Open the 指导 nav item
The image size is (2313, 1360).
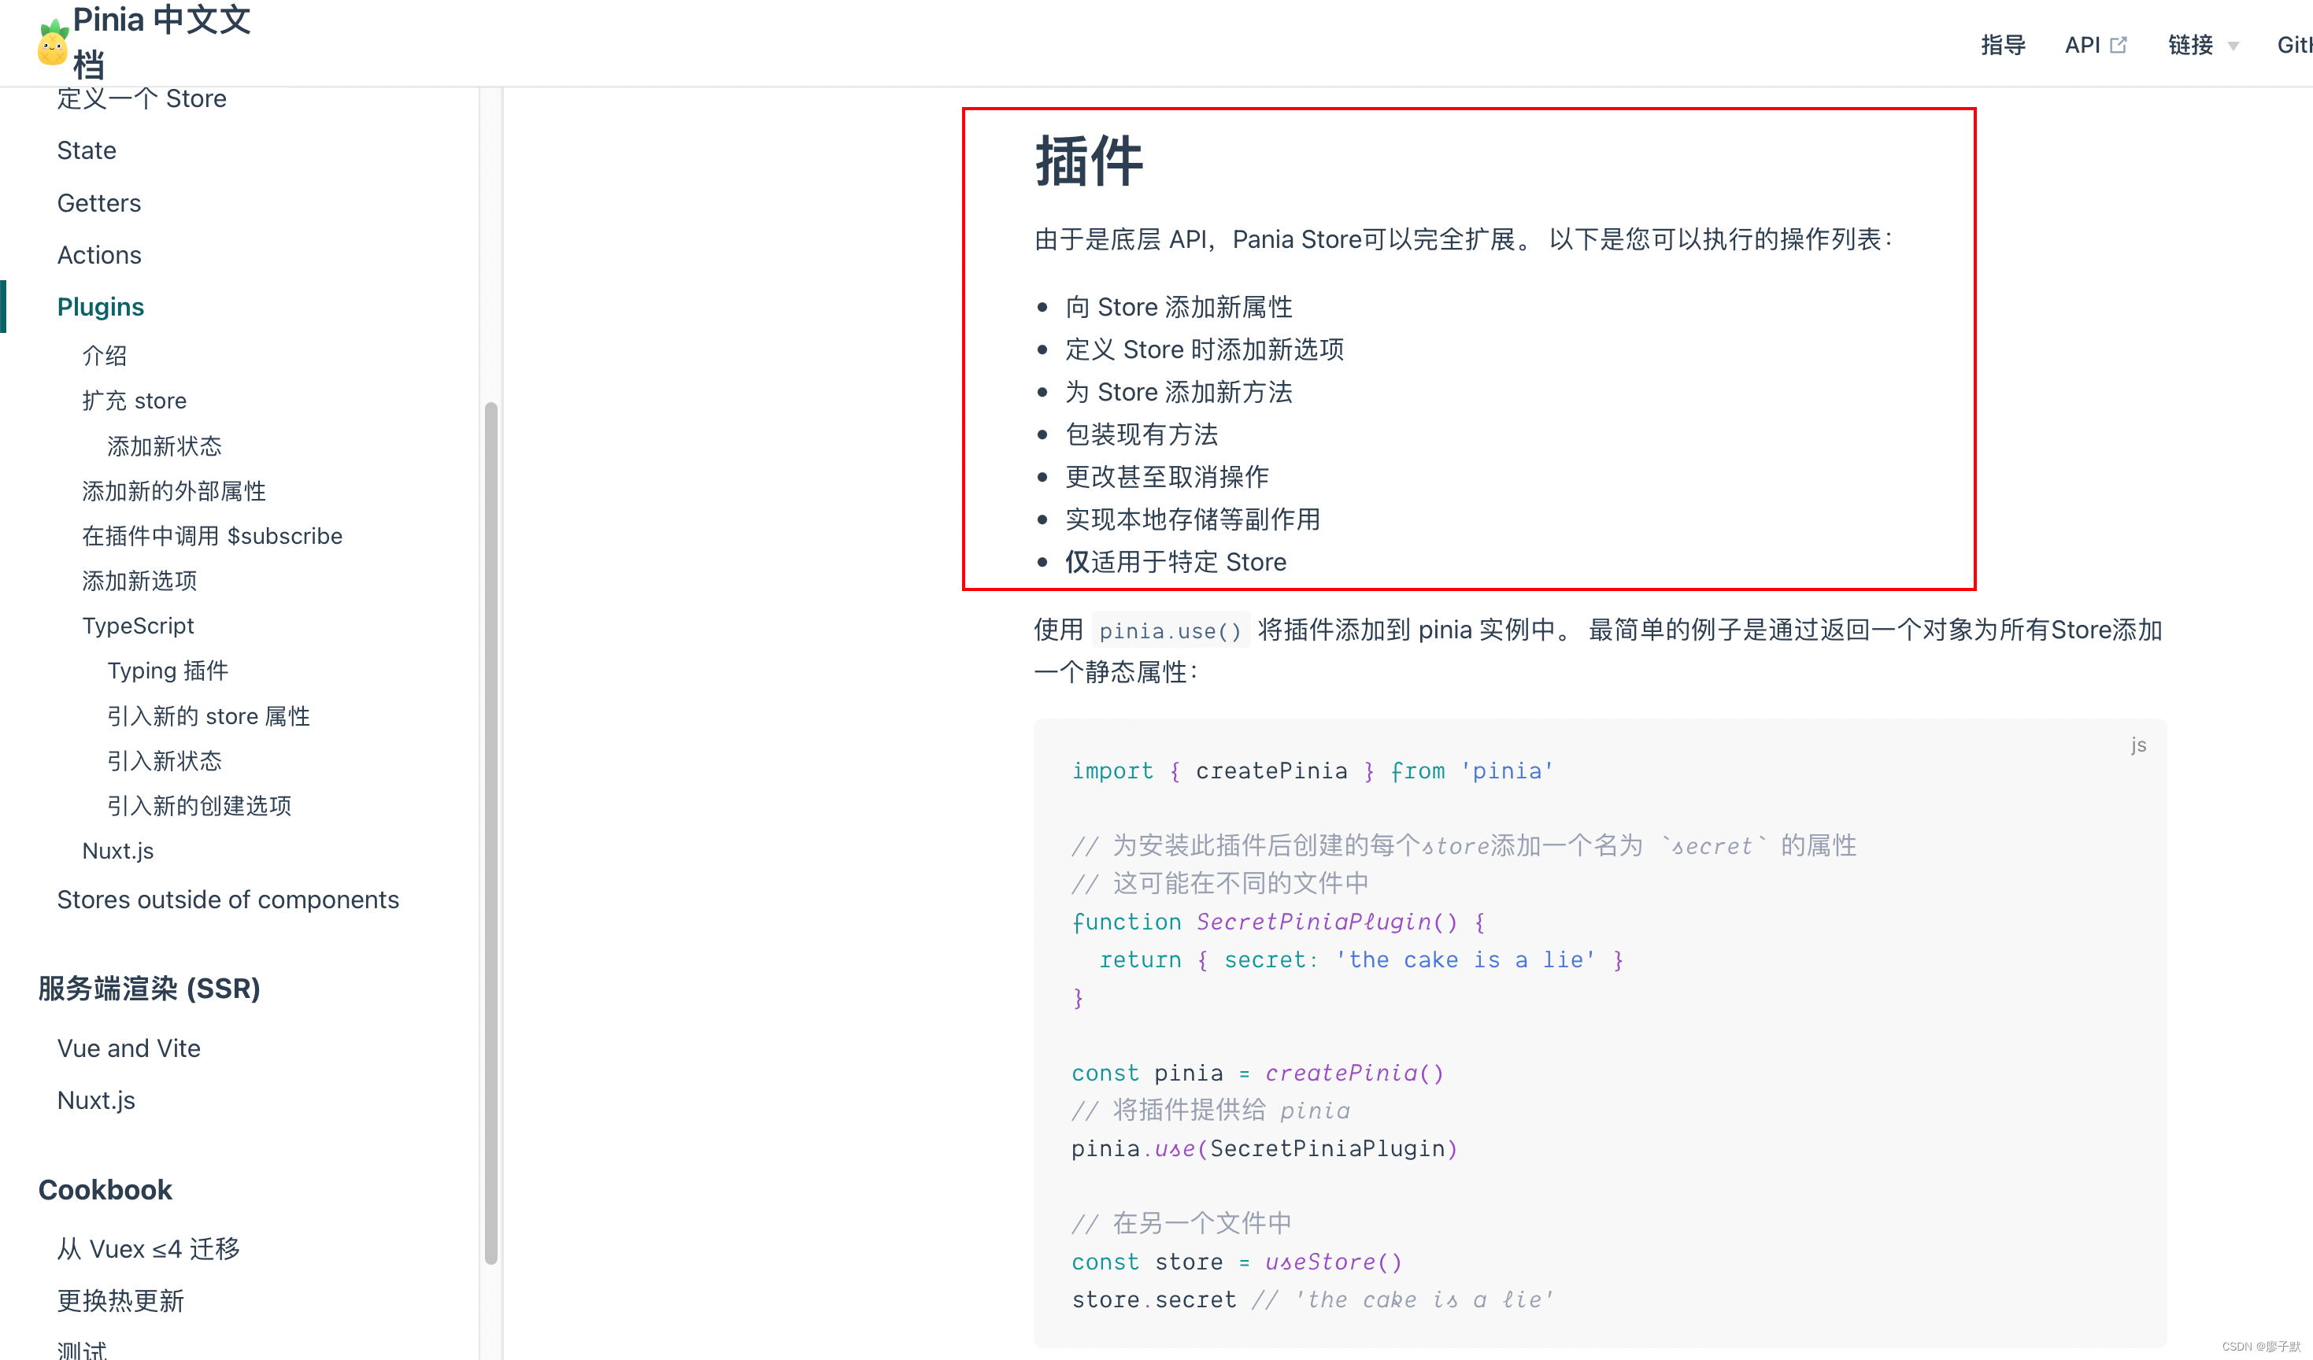point(2003,45)
